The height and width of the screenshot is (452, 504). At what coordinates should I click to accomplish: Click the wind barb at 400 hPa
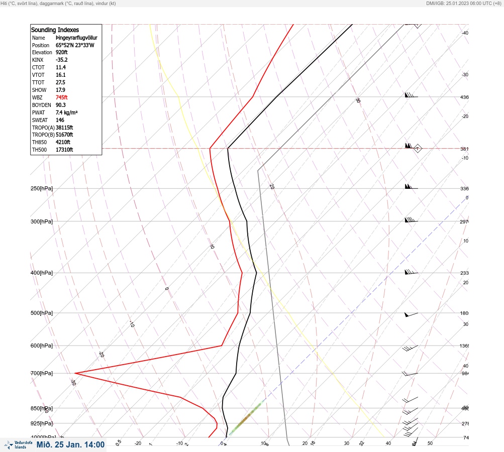tap(411, 272)
